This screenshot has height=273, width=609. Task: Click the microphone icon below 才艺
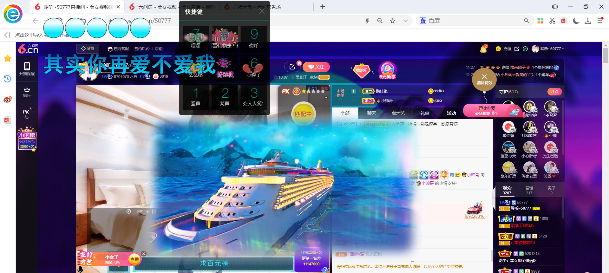[x=81, y=270]
